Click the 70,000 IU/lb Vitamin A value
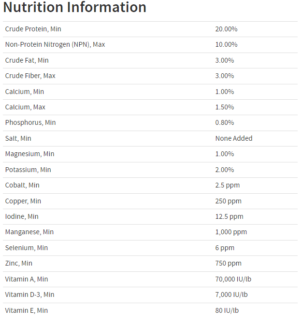Screen dimensions: 302x321 (x=233, y=279)
